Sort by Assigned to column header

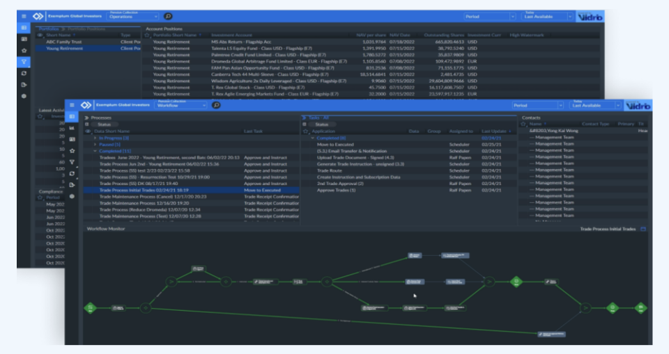coord(461,131)
